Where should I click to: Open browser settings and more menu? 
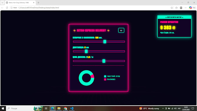(x=186, y=8)
